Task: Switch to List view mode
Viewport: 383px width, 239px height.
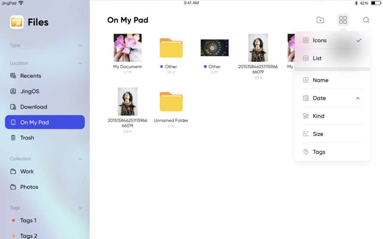Action: [317, 58]
